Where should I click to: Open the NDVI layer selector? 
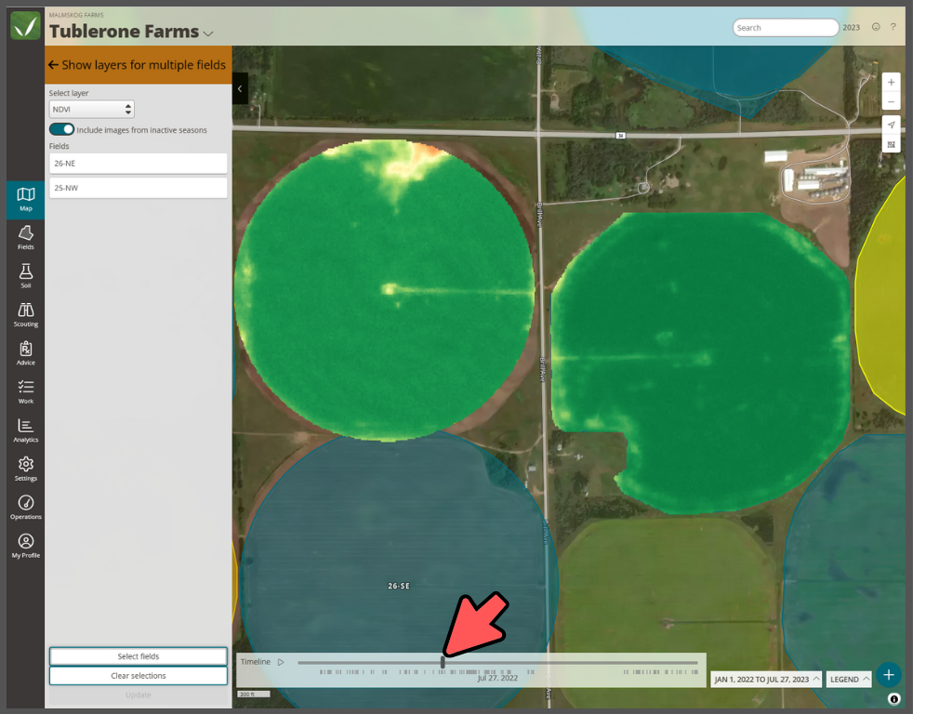tap(91, 109)
